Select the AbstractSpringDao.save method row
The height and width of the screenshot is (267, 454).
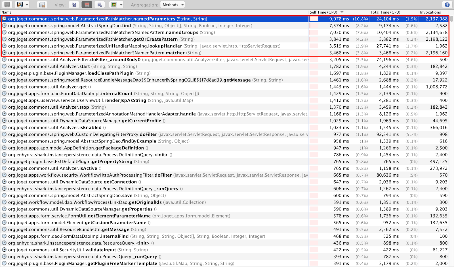[x=225, y=196]
